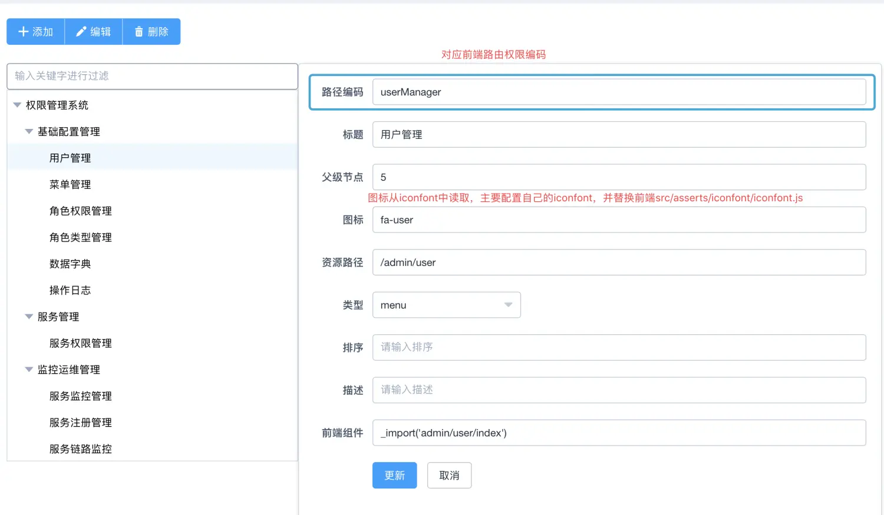
Task: Click the 标题 field containing 用户管理
Action: click(619, 135)
